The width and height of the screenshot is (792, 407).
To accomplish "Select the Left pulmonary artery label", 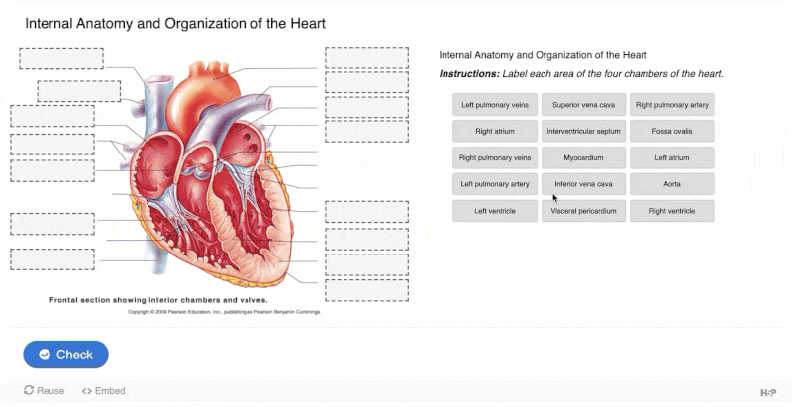I will (495, 184).
